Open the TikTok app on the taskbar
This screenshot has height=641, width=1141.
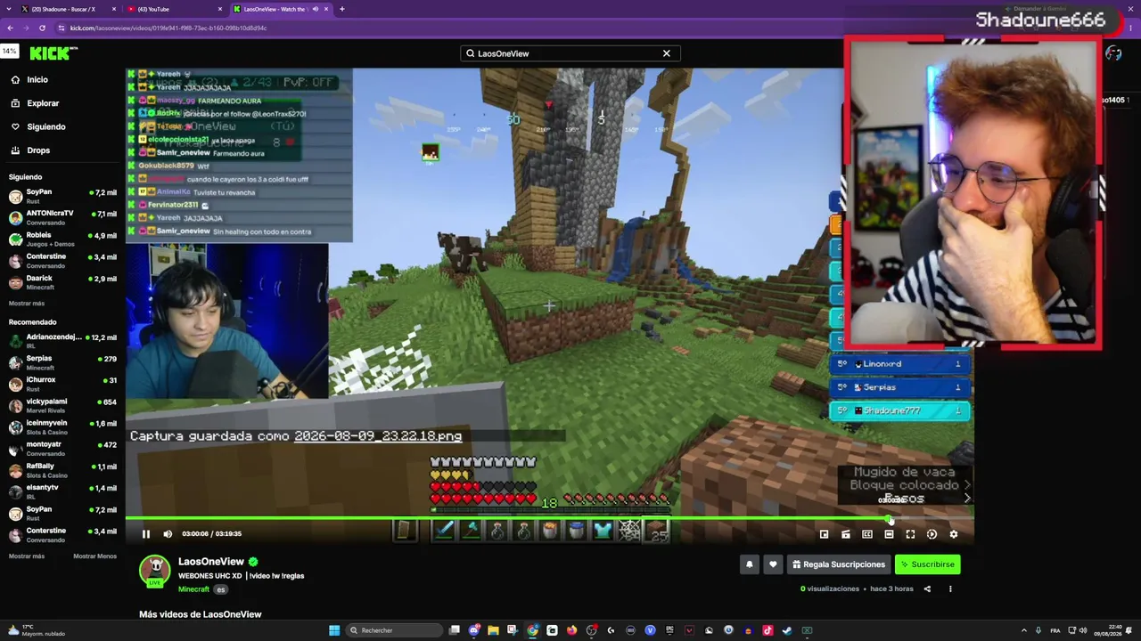tap(768, 630)
